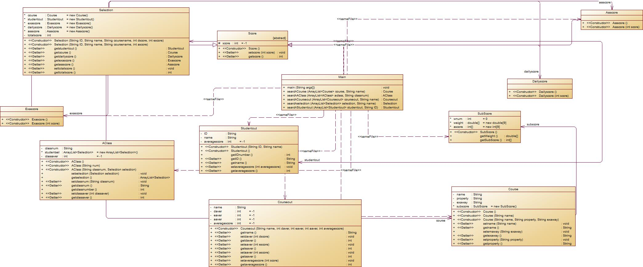
Task: Select the Courseout class title
Action: 285,202
